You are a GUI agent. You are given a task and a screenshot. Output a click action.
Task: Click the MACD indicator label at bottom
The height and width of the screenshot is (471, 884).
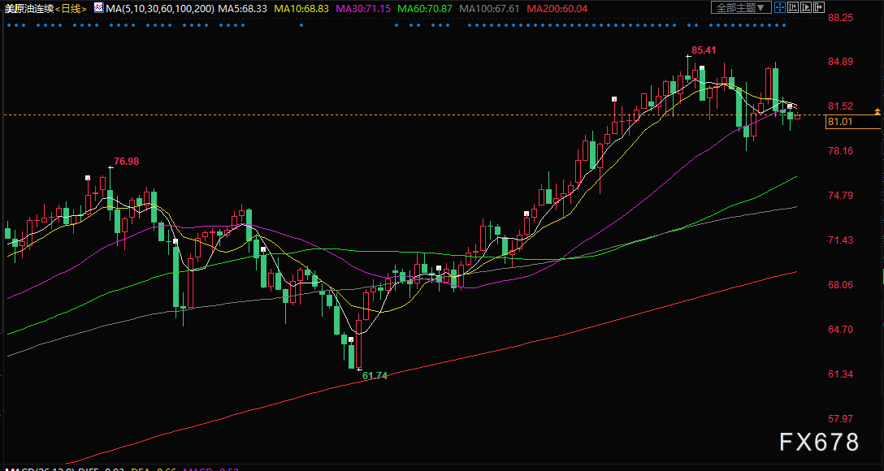(38, 469)
